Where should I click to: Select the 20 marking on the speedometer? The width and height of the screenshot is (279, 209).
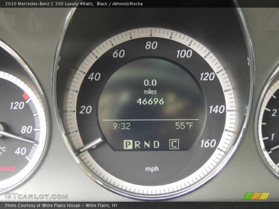tap(85, 110)
